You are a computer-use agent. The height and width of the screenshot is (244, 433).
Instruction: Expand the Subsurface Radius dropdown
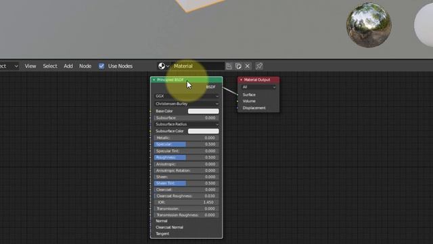pos(187,124)
